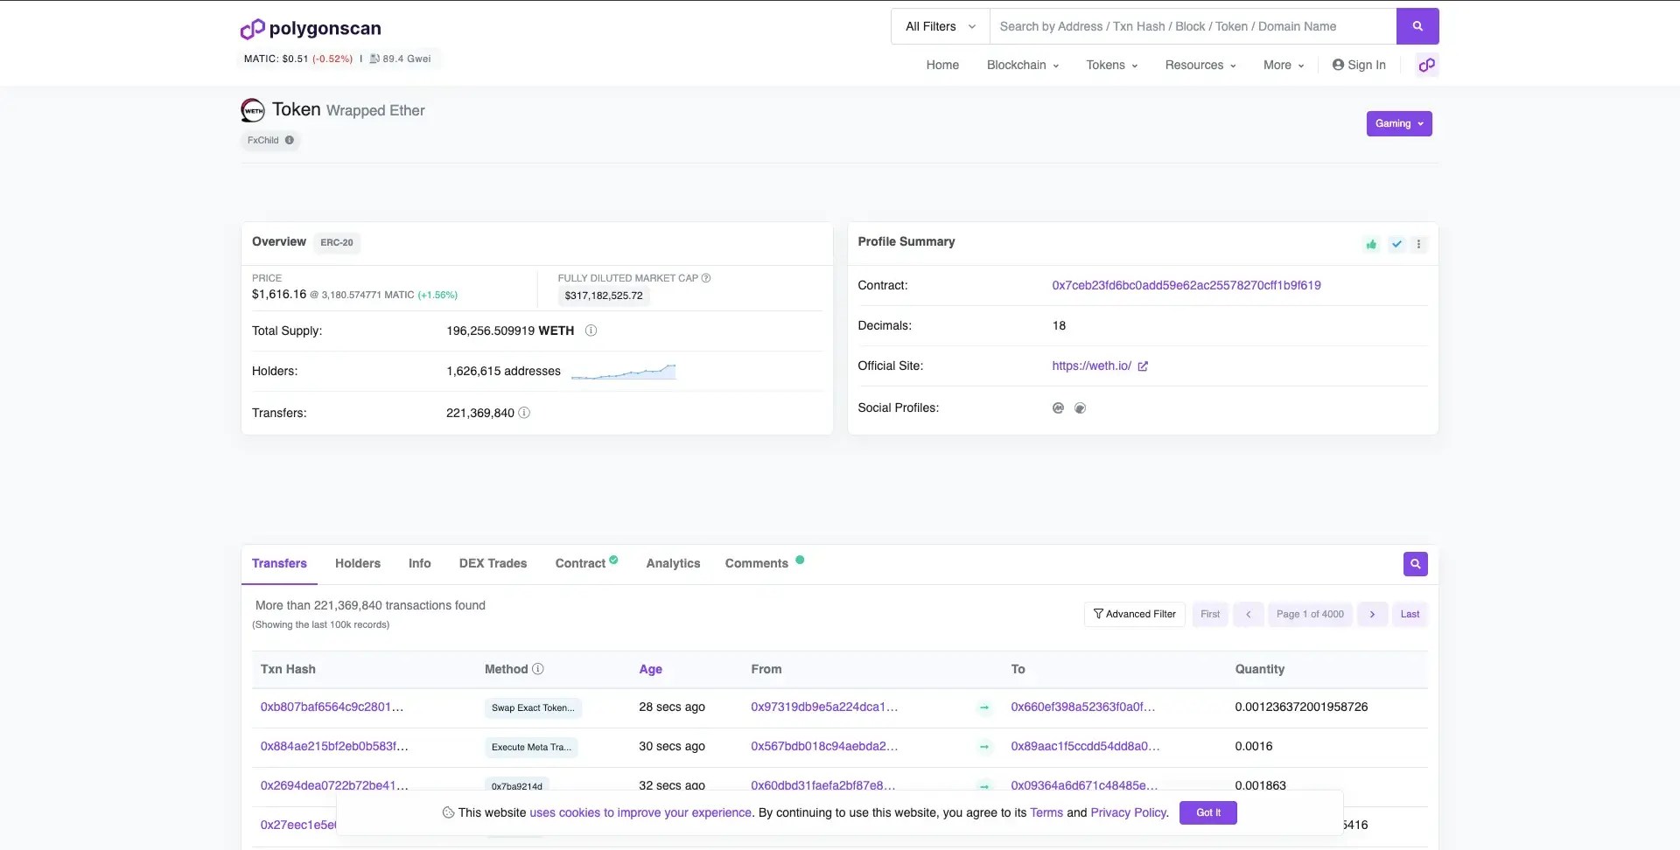
Task: Click the Polygon network icon beside Sign In
Action: (1427, 65)
